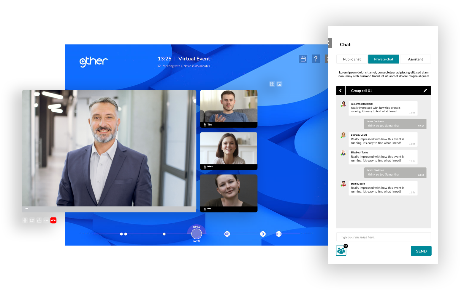Image resolution: width=475 pixels, height=290 pixels.
Task: Open the group participants icon with badge
Action: click(341, 251)
